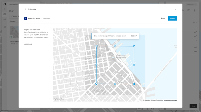Select the thermometer icon in background toolbar
Image resolution: width=201 pixels, height=112 pixels.
pyautogui.click(x=195, y=10)
